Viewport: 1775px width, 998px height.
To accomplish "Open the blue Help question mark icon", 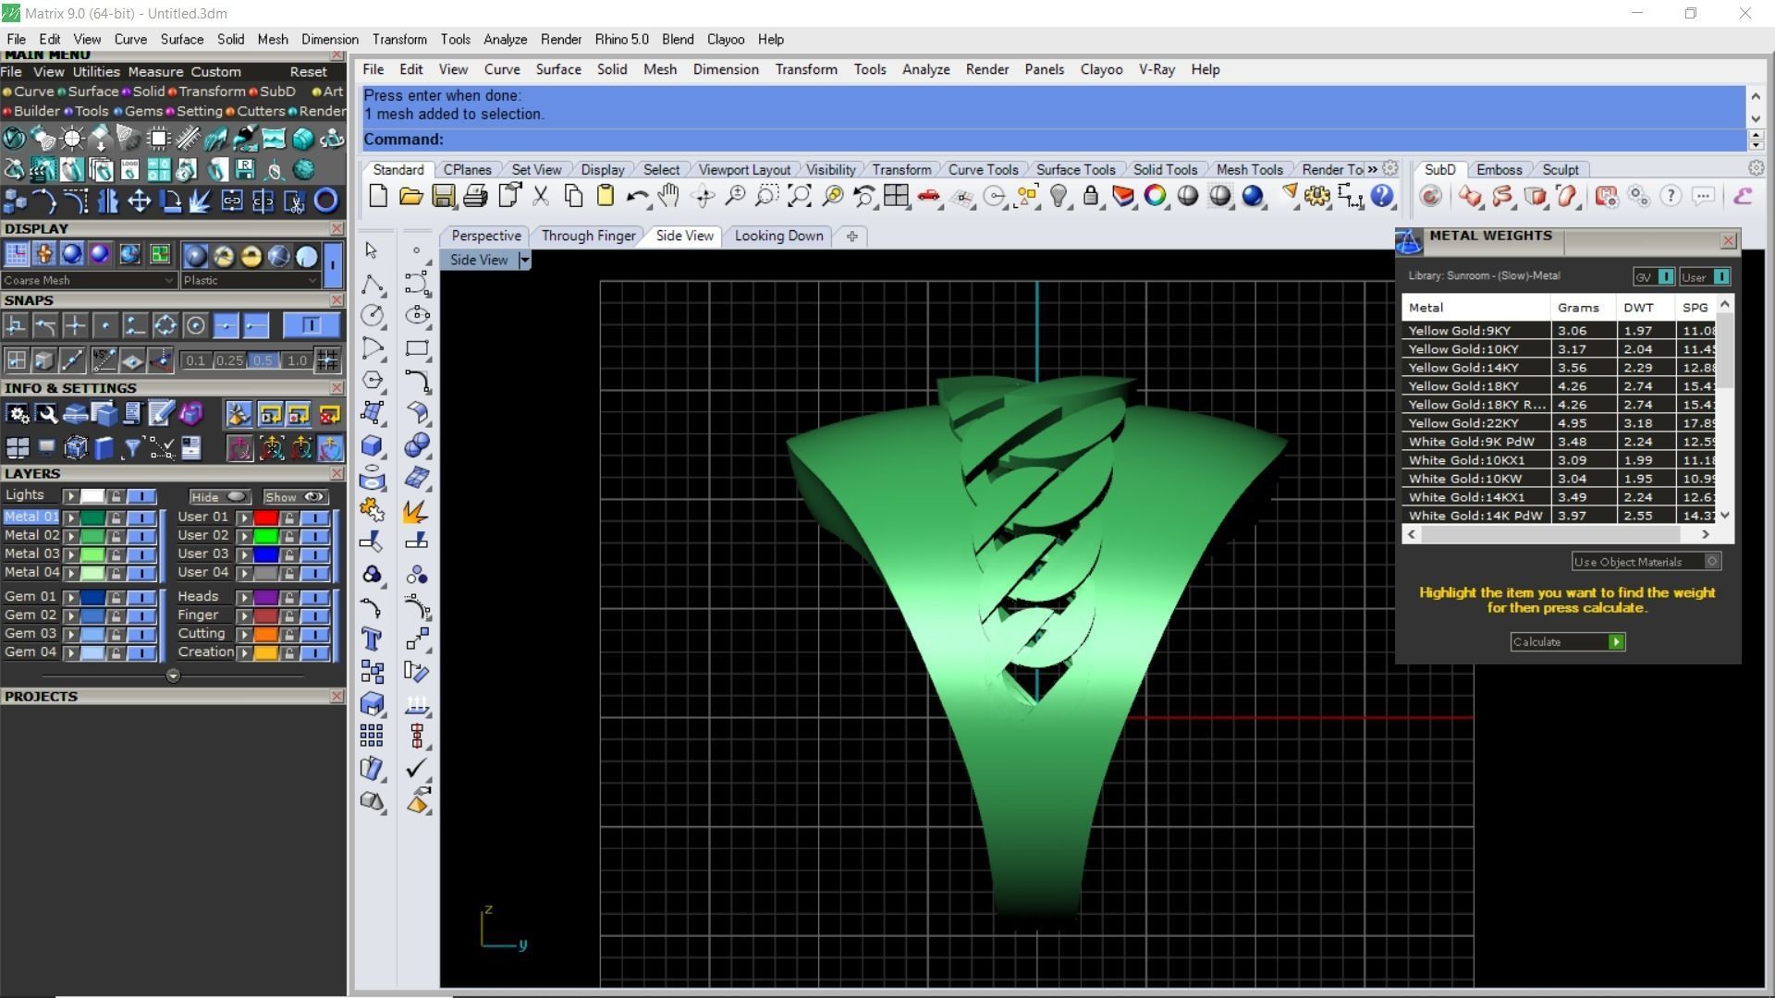I will pos(1381,196).
